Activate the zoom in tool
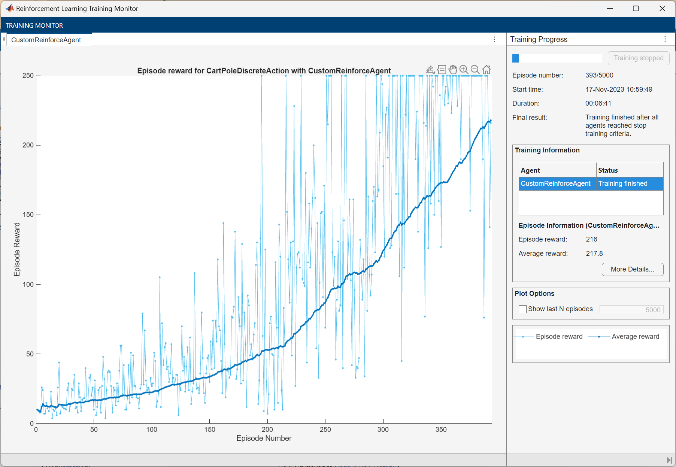 click(x=464, y=70)
